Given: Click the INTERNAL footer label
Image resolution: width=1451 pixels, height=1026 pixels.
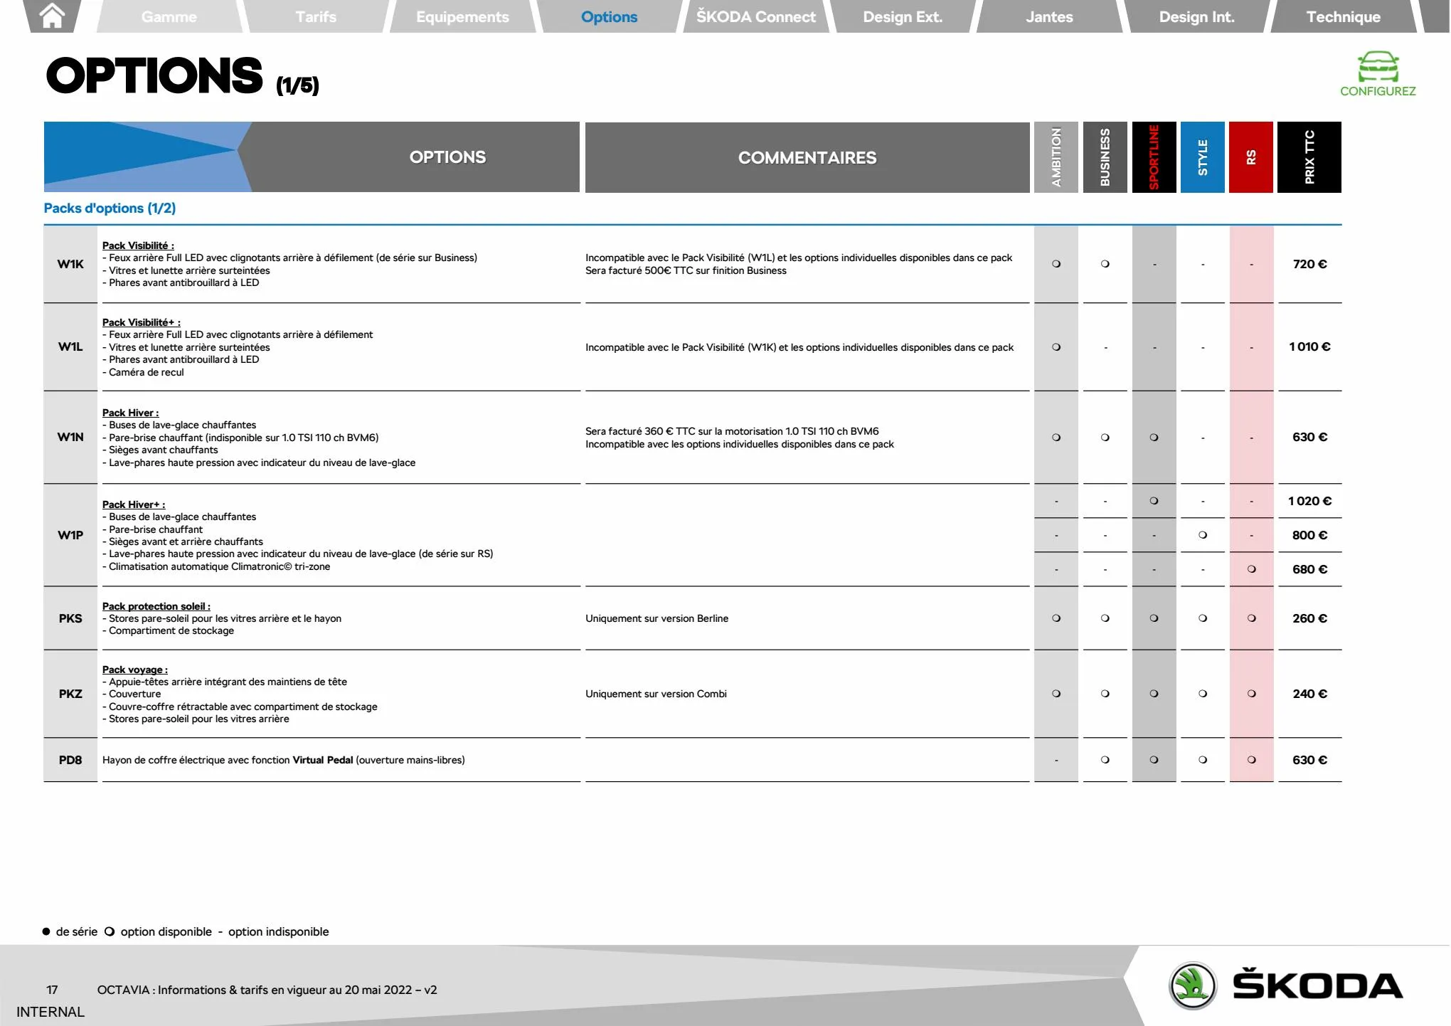Looking at the screenshot, I should pos(51,1012).
